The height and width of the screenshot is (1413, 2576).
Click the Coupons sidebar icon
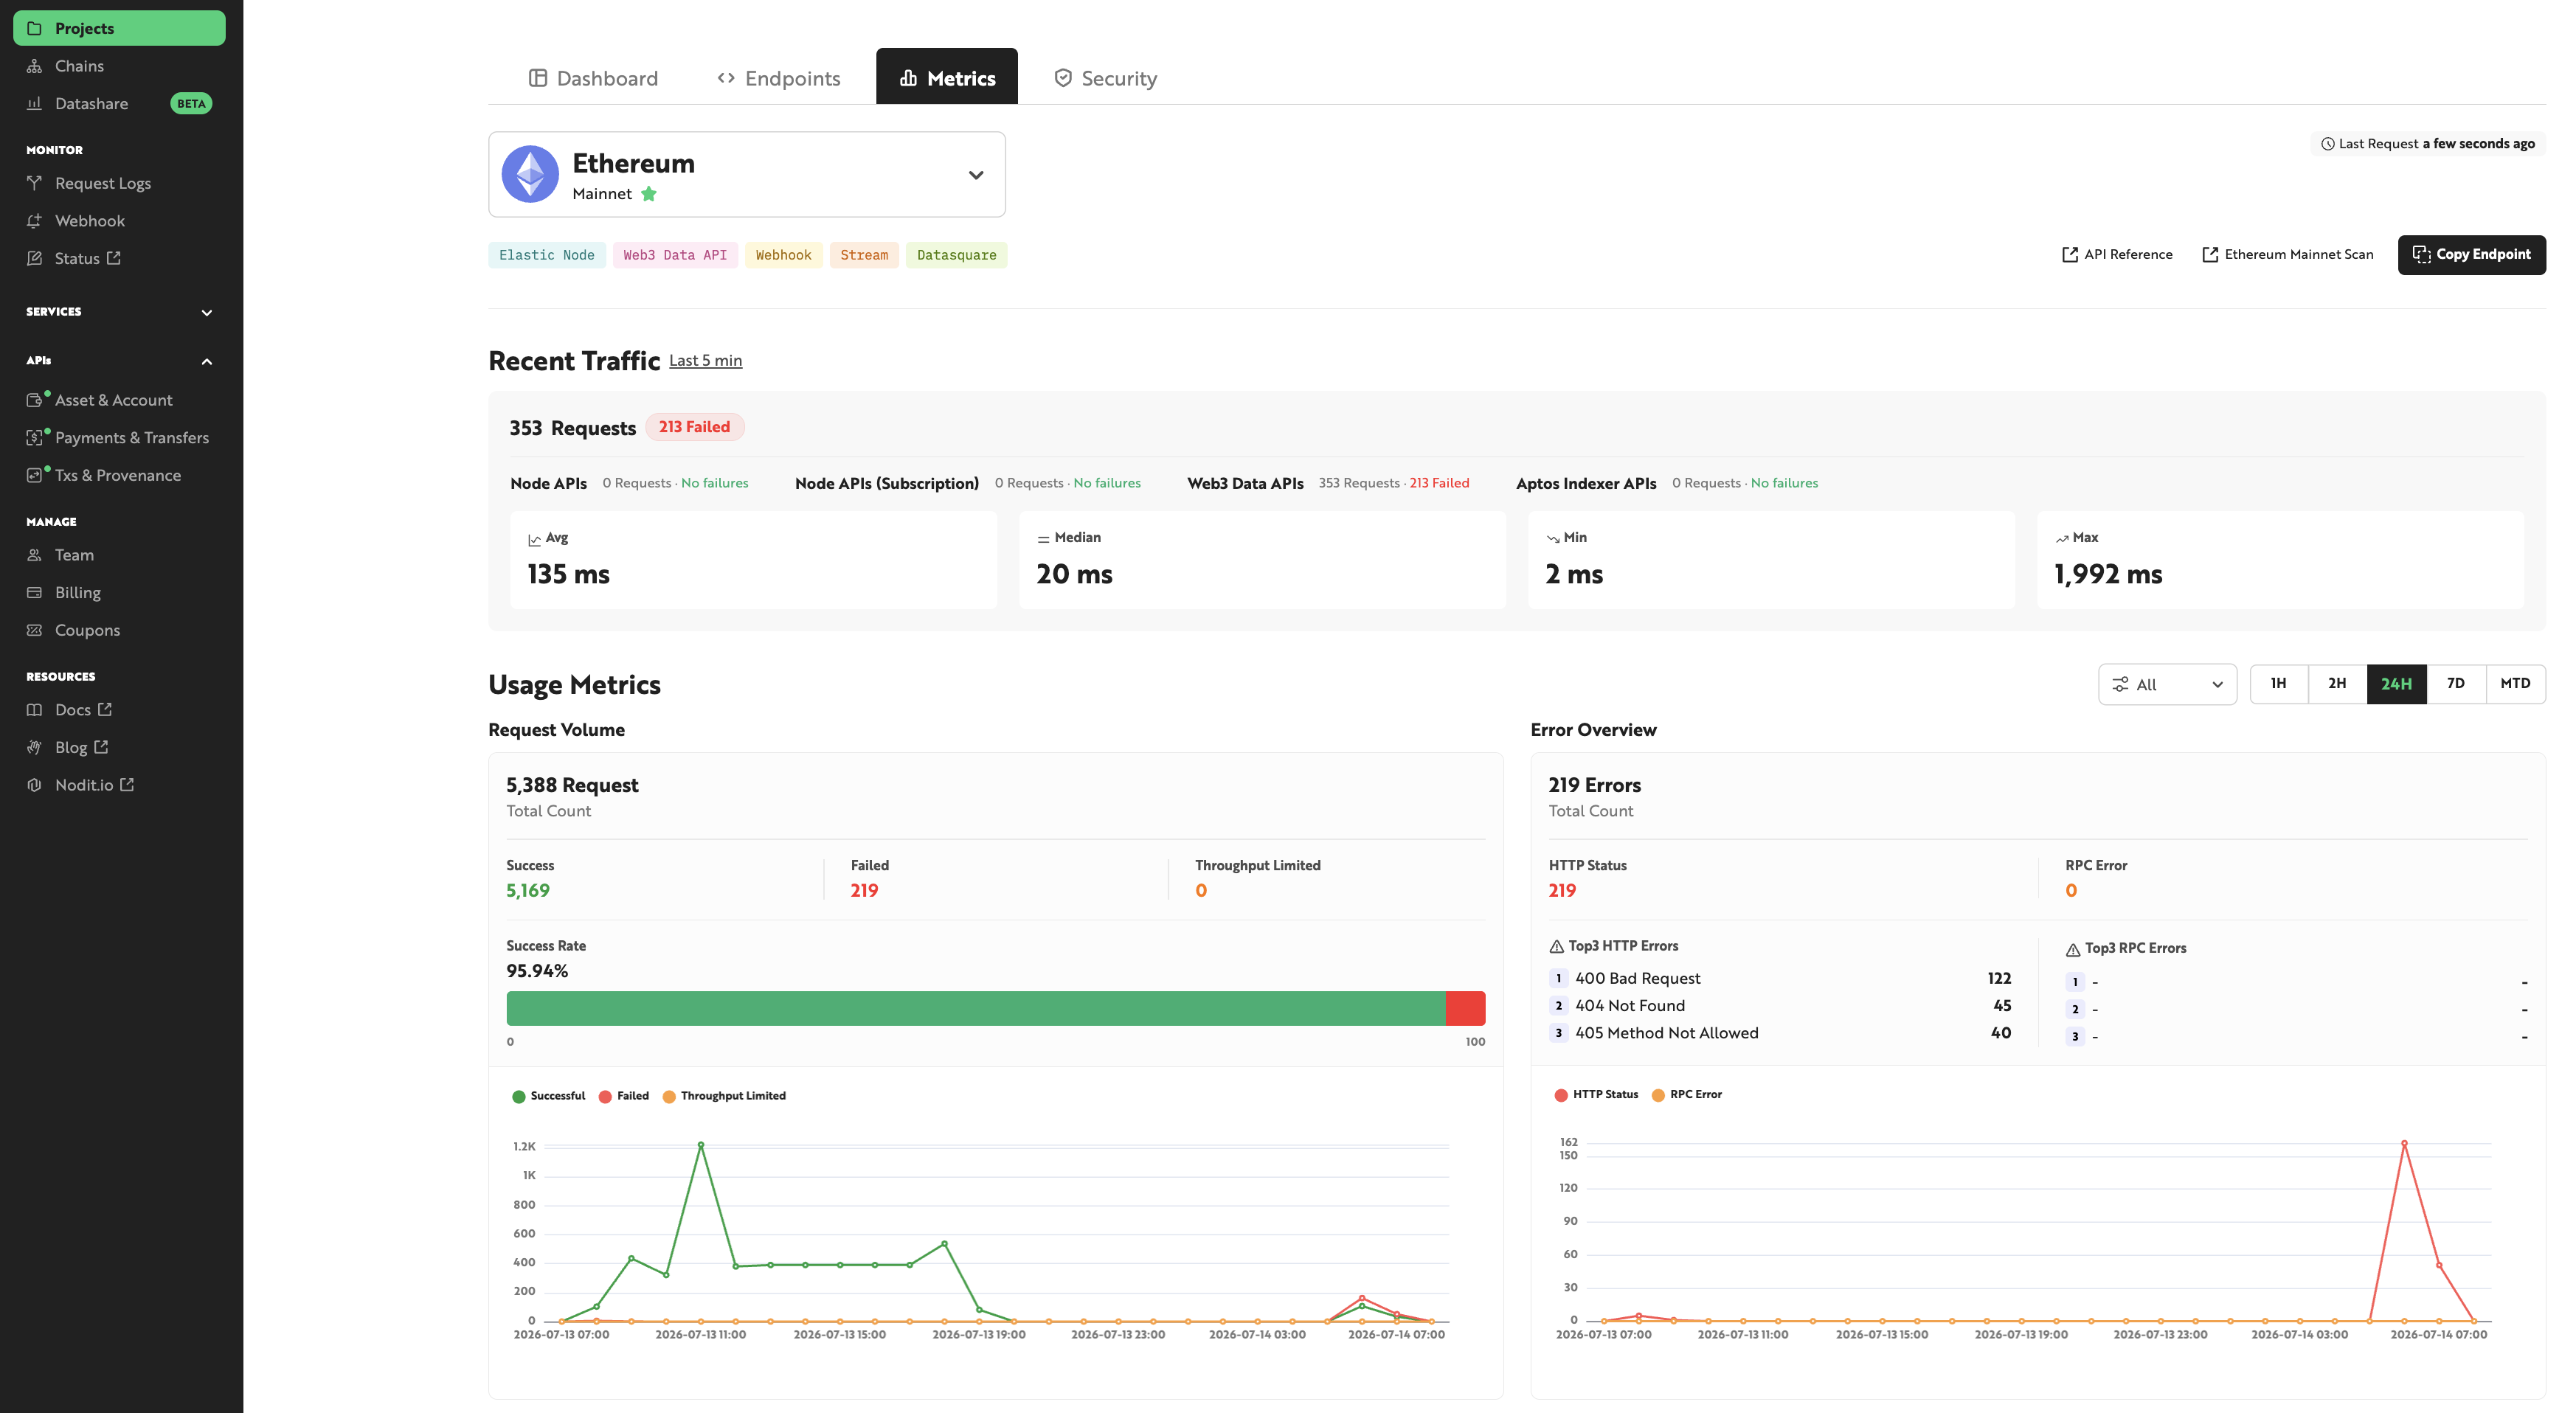coord(34,630)
